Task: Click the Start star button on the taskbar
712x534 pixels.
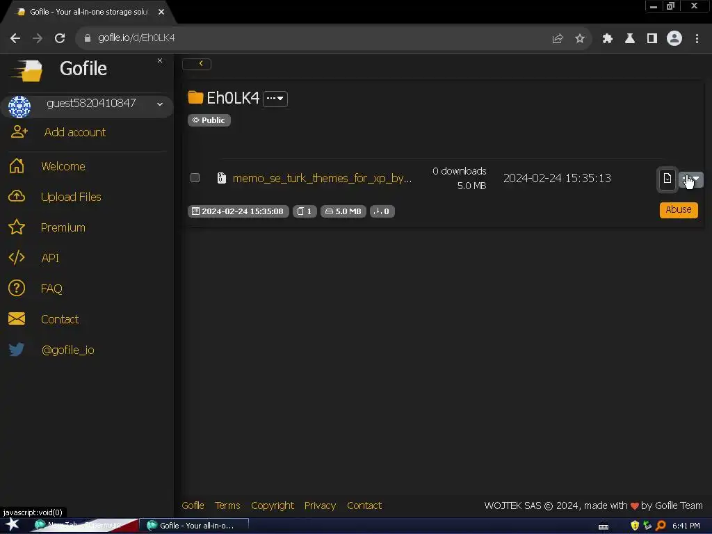Action: (13, 525)
